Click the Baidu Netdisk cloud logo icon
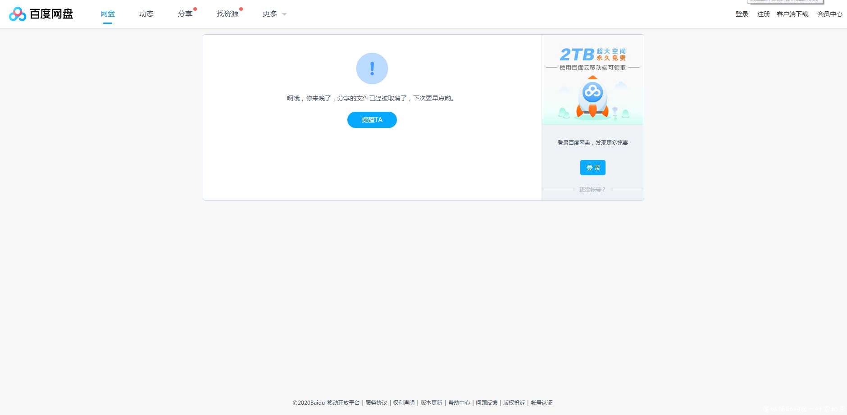The height and width of the screenshot is (415, 847). tap(18, 14)
